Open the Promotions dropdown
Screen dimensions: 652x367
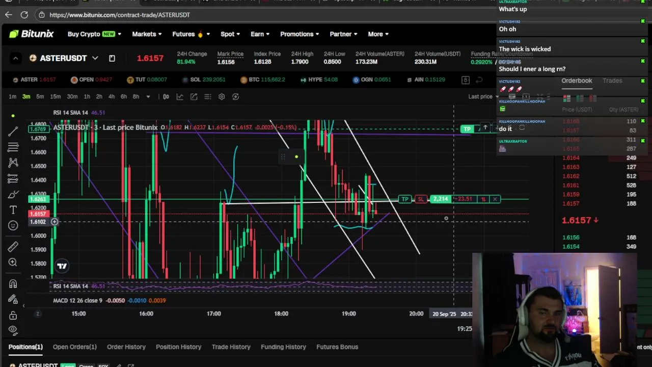click(300, 34)
